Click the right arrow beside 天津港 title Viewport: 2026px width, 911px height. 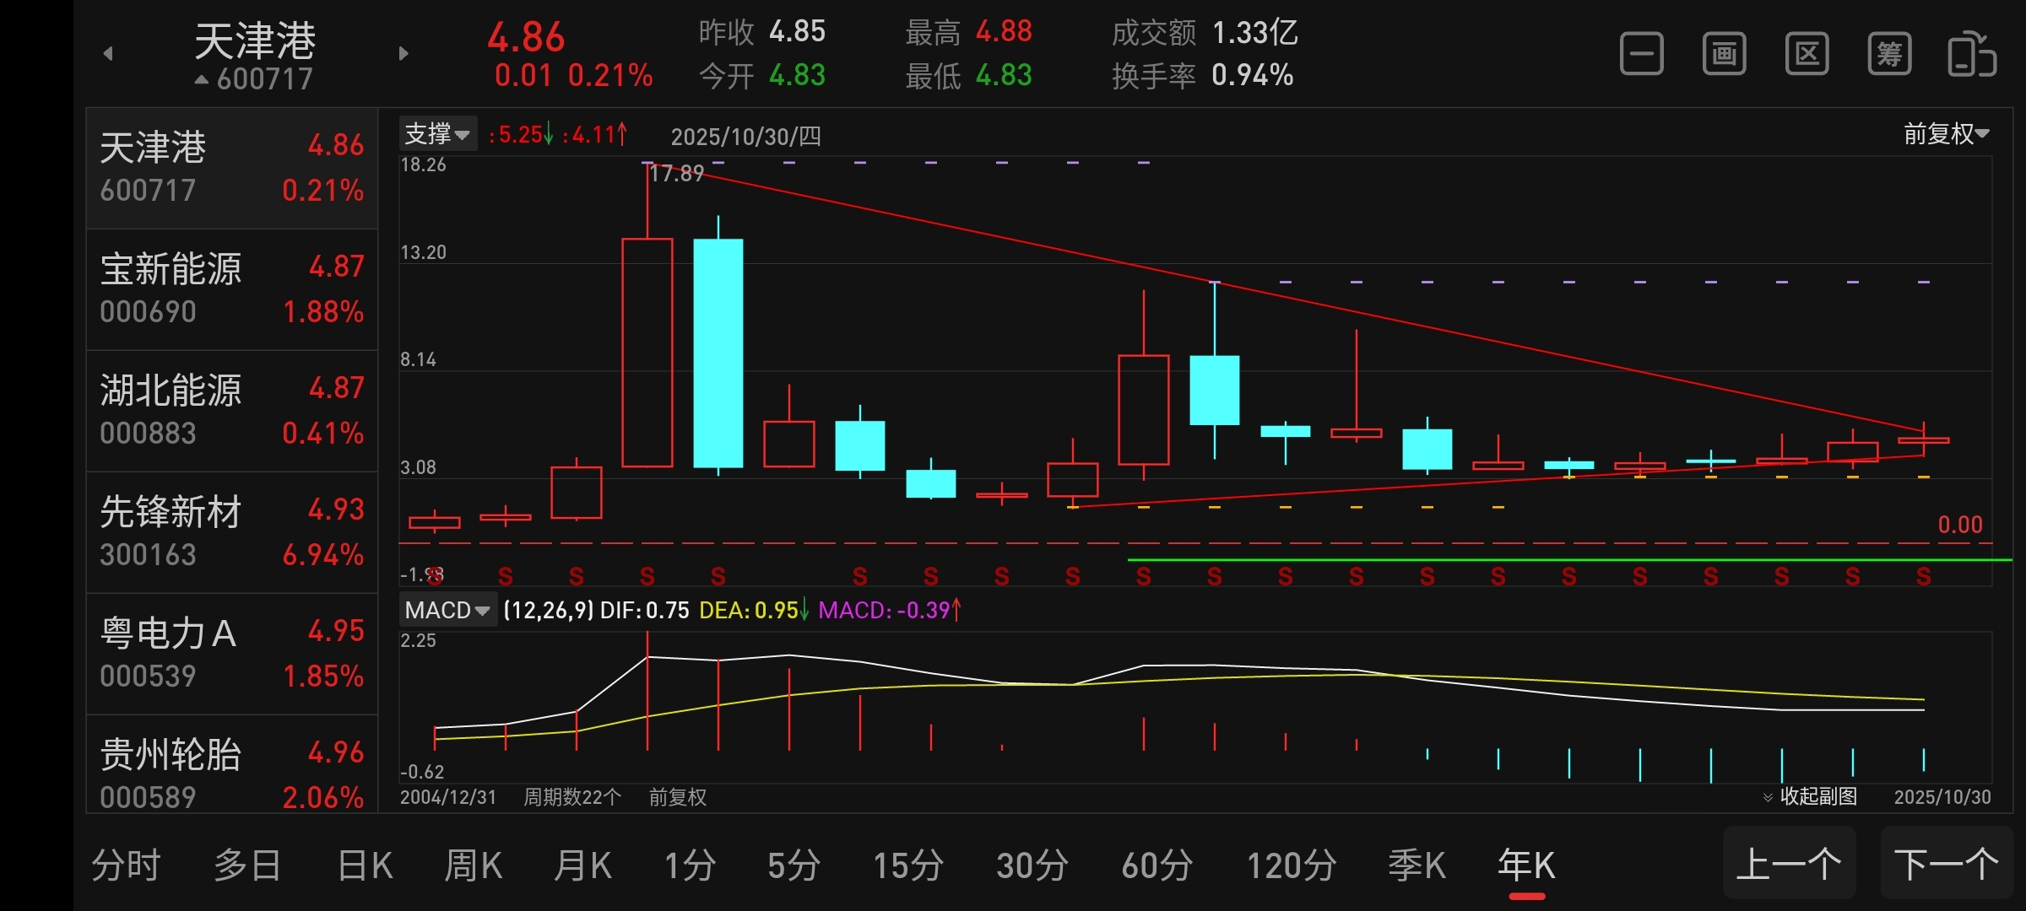tap(404, 54)
